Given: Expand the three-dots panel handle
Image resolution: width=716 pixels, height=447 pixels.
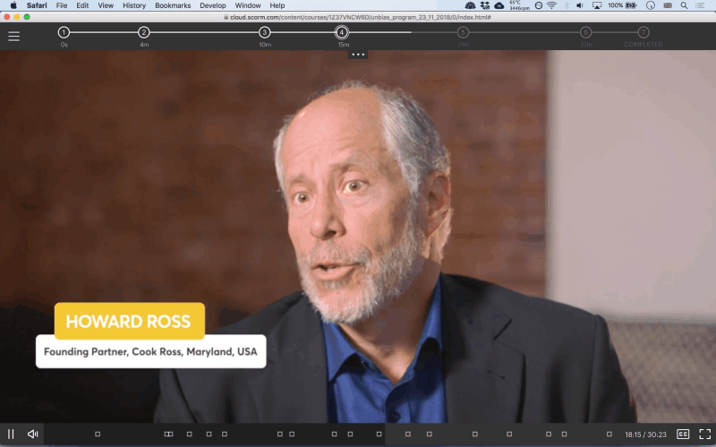Looking at the screenshot, I should 359,55.
